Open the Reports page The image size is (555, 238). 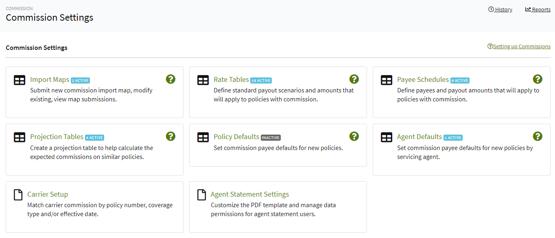coord(538,9)
